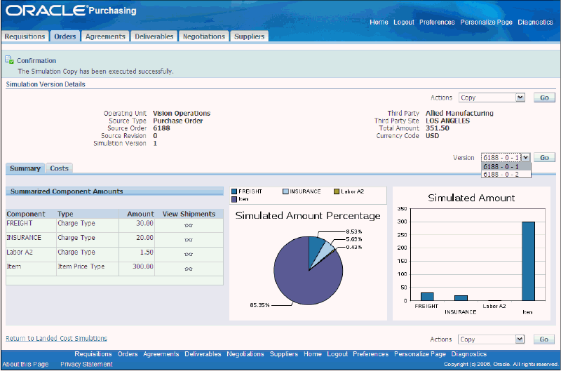This screenshot has height=371, width=561.
Task: Select version 6188 - 0 - 2 option
Action: tap(506, 174)
